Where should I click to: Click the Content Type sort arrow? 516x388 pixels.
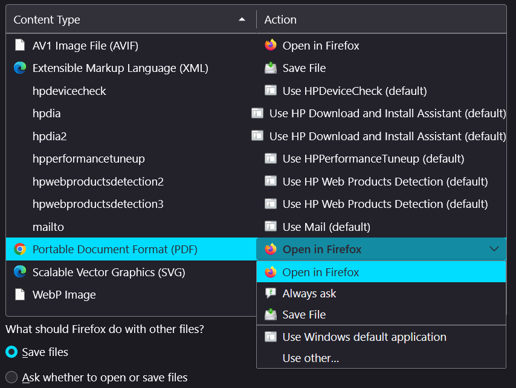243,19
